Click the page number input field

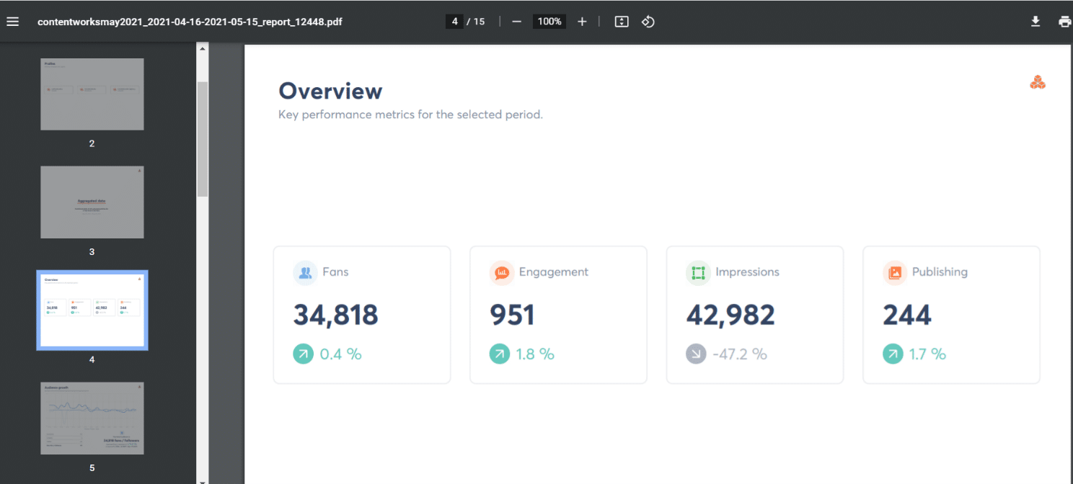pos(454,22)
